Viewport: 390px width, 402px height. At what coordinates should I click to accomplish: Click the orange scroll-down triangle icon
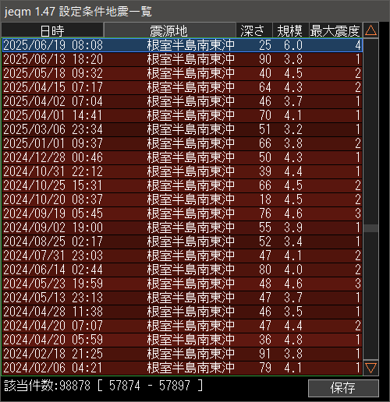pos(370,368)
